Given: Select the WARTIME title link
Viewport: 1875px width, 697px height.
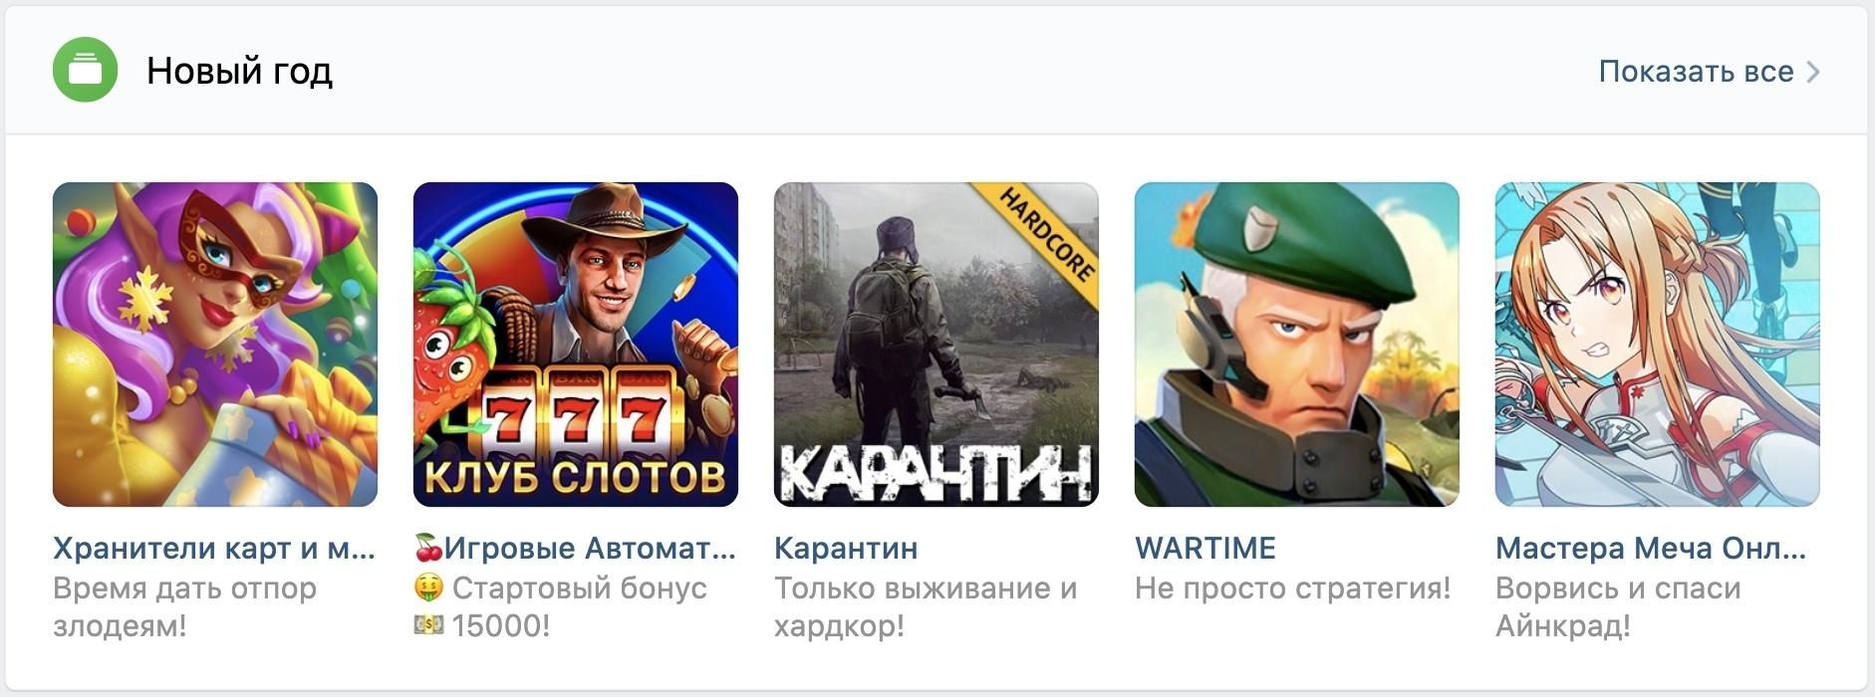Looking at the screenshot, I should click(1205, 548).
